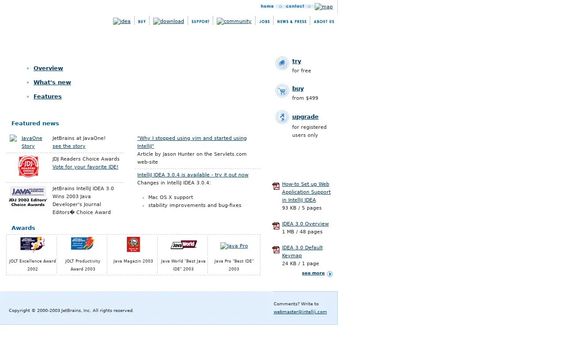The image size is (565, 353).
Task: Open the community menu item
Action: coord(234,21)
